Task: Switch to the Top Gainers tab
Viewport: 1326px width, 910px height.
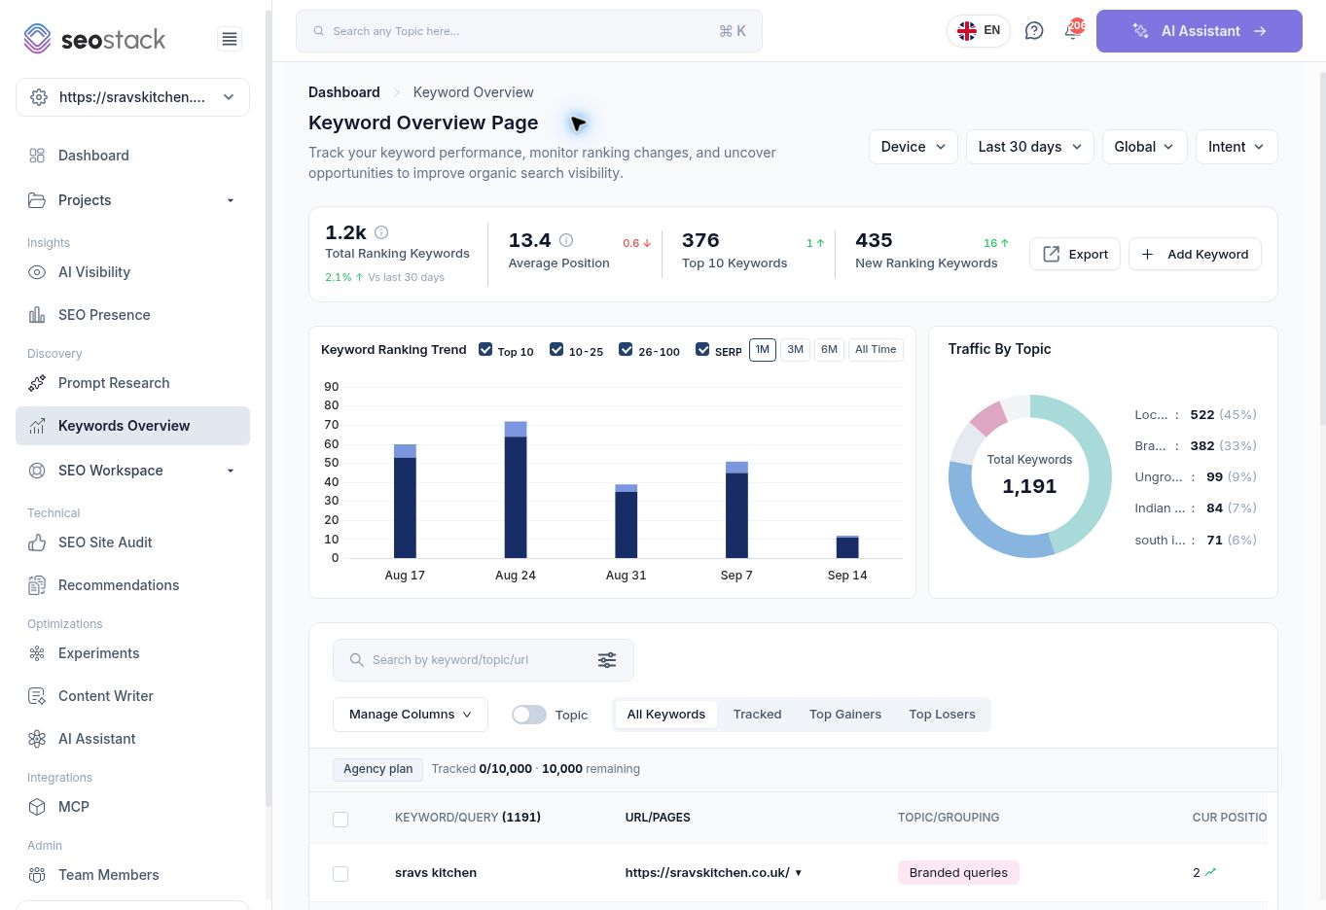Action: 845,715
